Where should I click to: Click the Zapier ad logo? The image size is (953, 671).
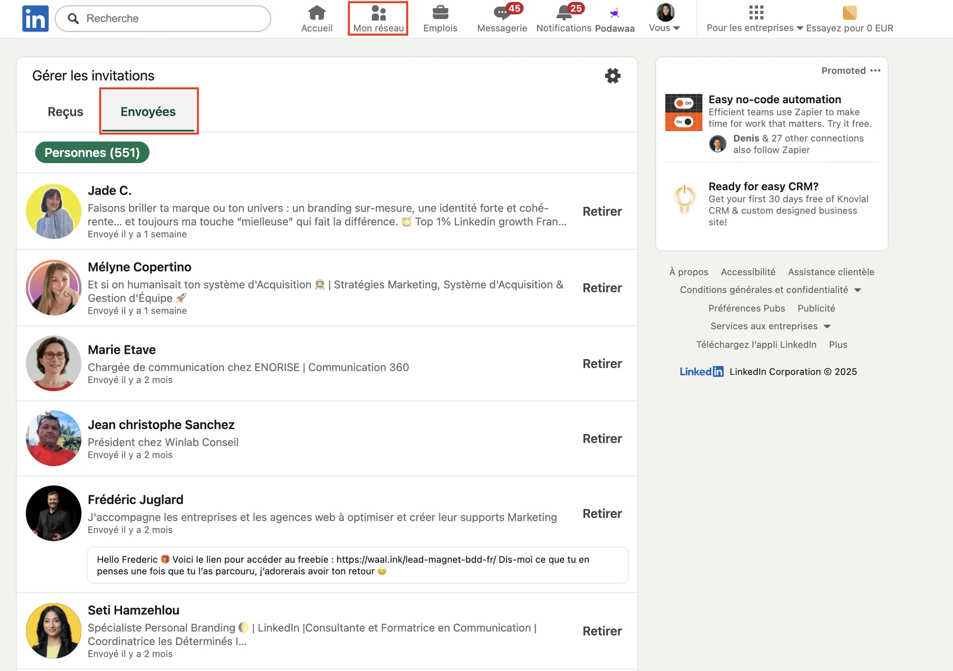(684, 112)
